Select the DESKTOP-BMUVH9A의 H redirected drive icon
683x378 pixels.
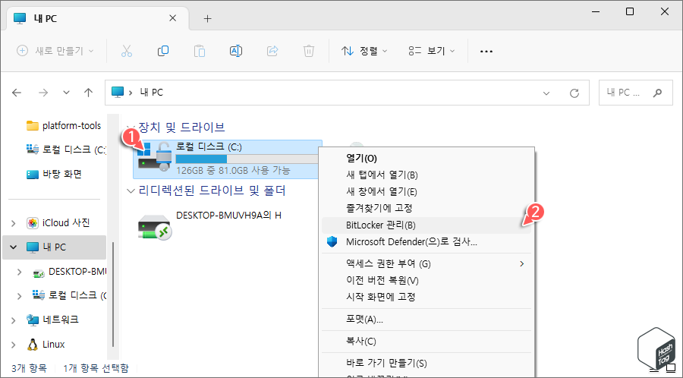[155, 226]
